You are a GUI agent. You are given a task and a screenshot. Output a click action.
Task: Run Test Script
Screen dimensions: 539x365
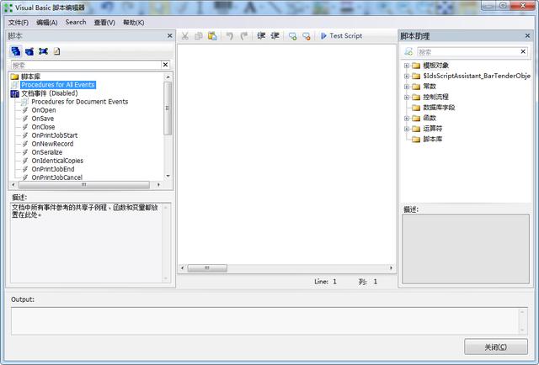tap(340, 36)
